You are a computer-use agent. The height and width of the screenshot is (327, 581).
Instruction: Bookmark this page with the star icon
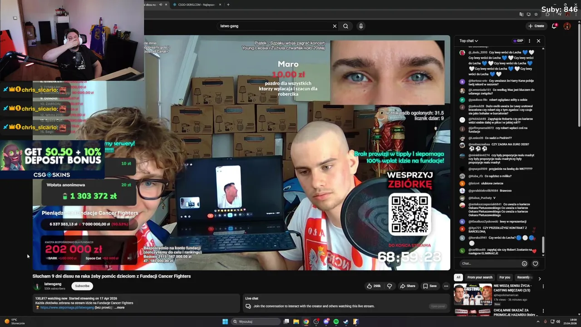[536, 14]
